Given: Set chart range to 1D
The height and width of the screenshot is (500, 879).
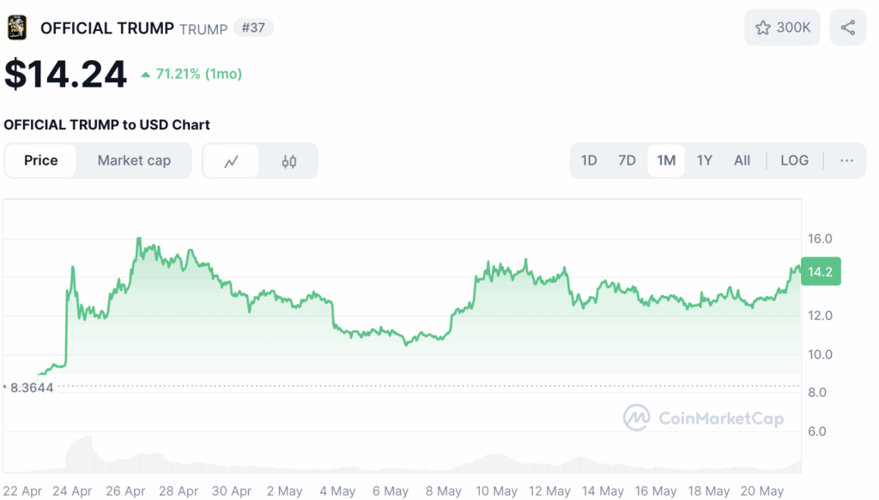Looking at the screenshot, I should [x=589, y=160].
